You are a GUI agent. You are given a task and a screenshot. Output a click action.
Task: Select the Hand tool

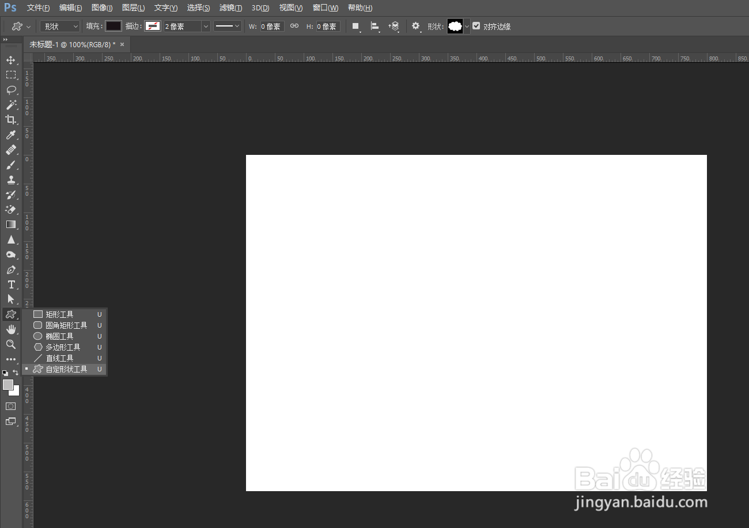(11, 329)
